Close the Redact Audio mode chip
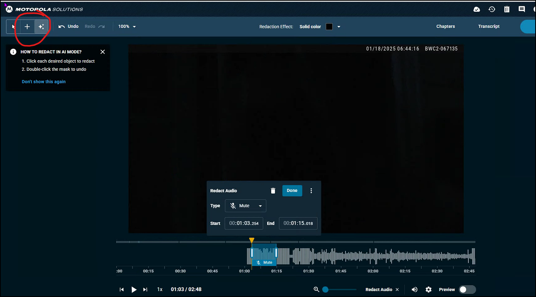The width and height of the screenshot is (536, 297). tap(397, 290)
